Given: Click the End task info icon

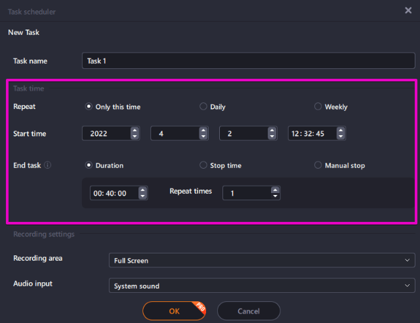Looking at the screenshot, I should (x=47, y=165).
